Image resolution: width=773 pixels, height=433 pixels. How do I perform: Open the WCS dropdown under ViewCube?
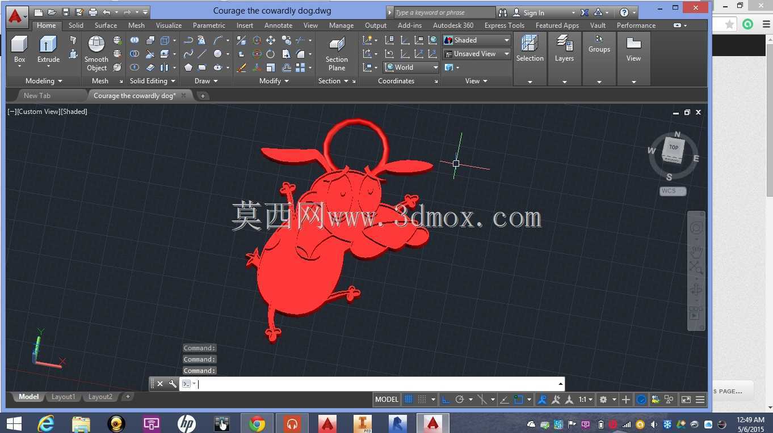coord(673,191)
